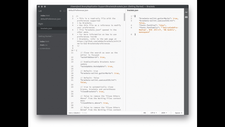The height and width of the screenshot is (127, 225).
Task: Click the linting status circle indicator
Action: [171, 113]
